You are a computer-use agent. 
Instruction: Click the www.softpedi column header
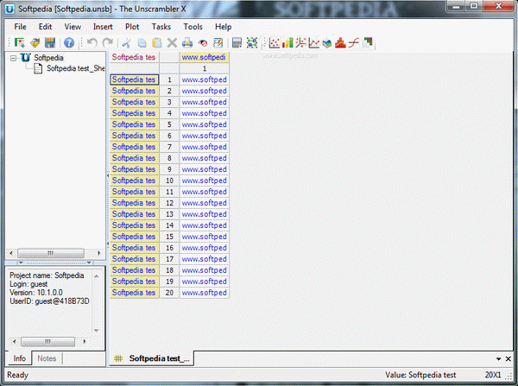pyautogui.click(x=204, y=57)
